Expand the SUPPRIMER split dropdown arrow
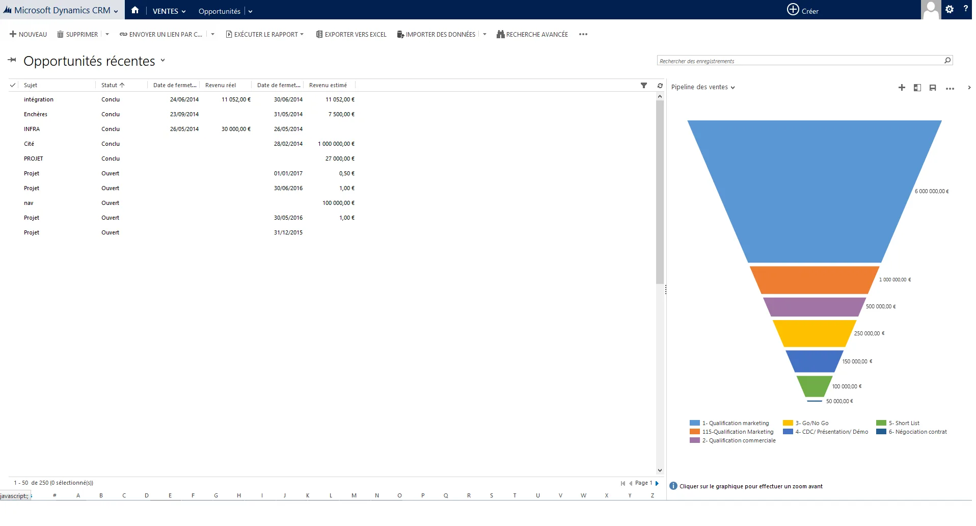This screenshot has width=976, height=526. pyautogui.click(x=107, y=34)
